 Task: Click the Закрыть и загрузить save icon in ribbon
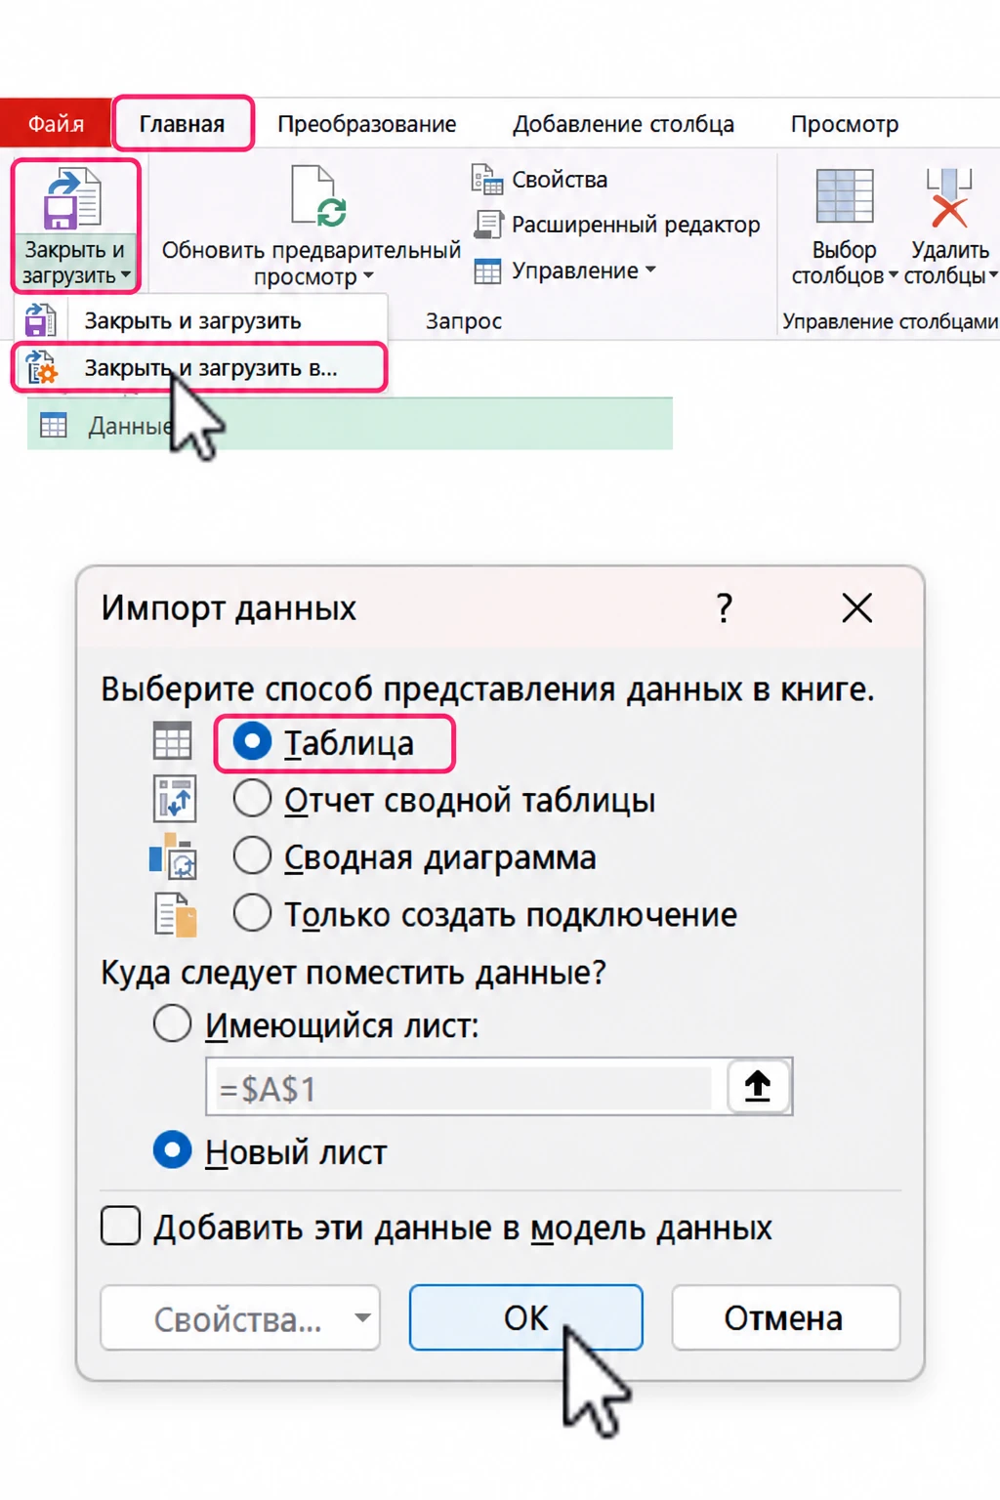(x=72, y=199)
